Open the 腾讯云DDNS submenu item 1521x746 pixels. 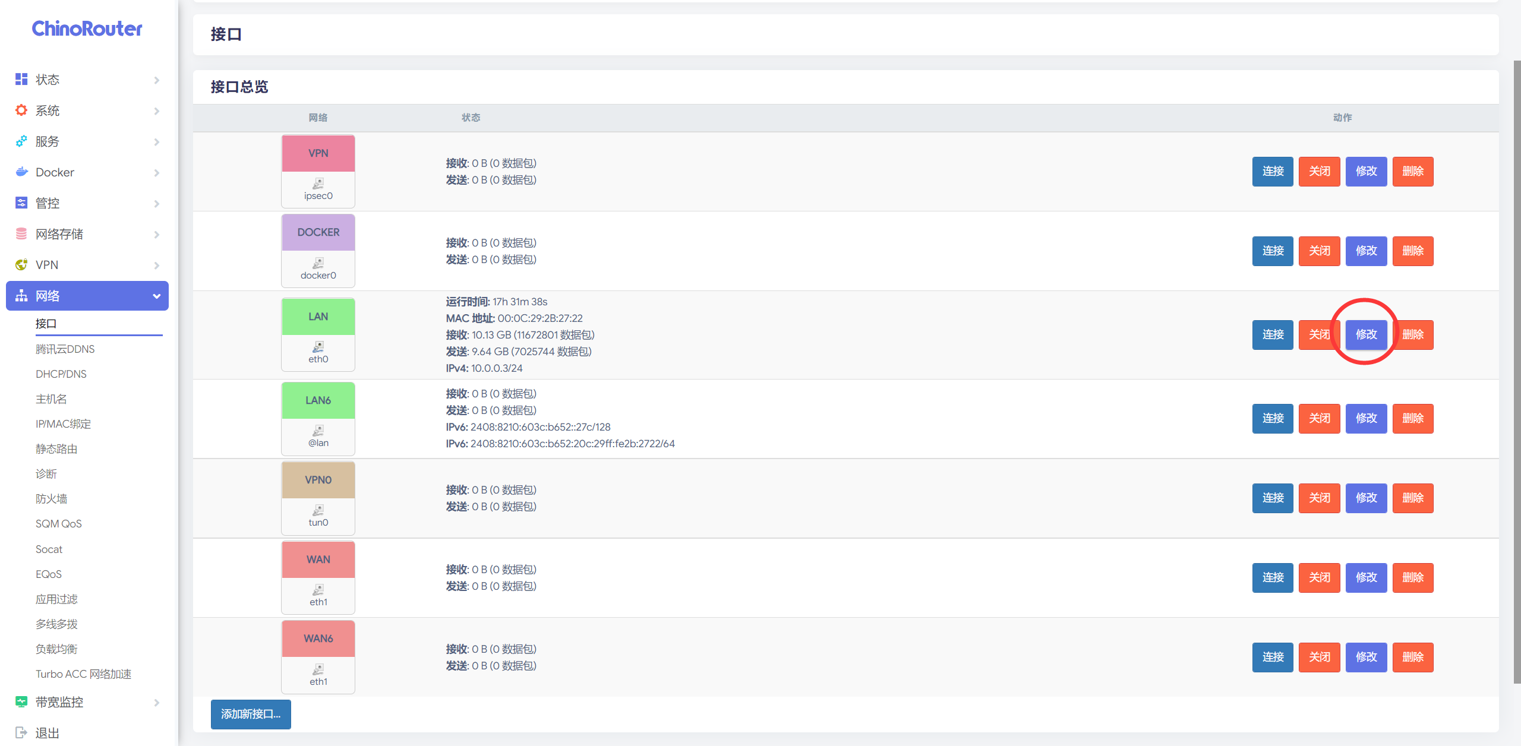[65, 349]
